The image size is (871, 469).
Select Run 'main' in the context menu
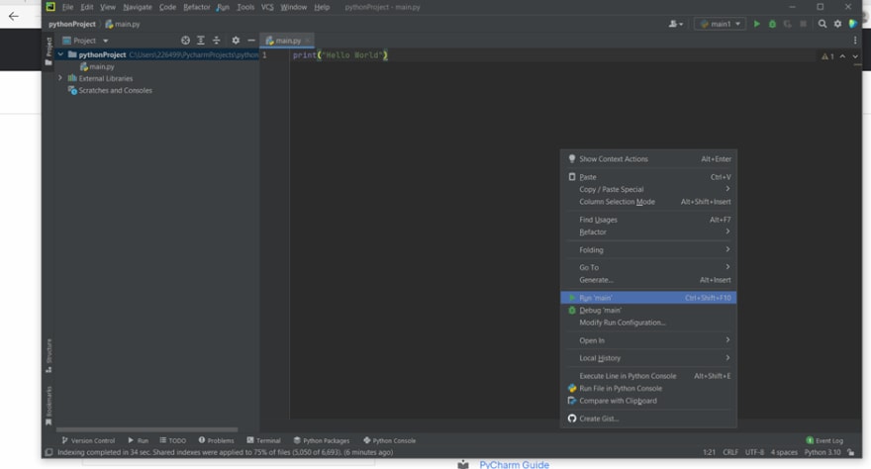tap(648, 298)
